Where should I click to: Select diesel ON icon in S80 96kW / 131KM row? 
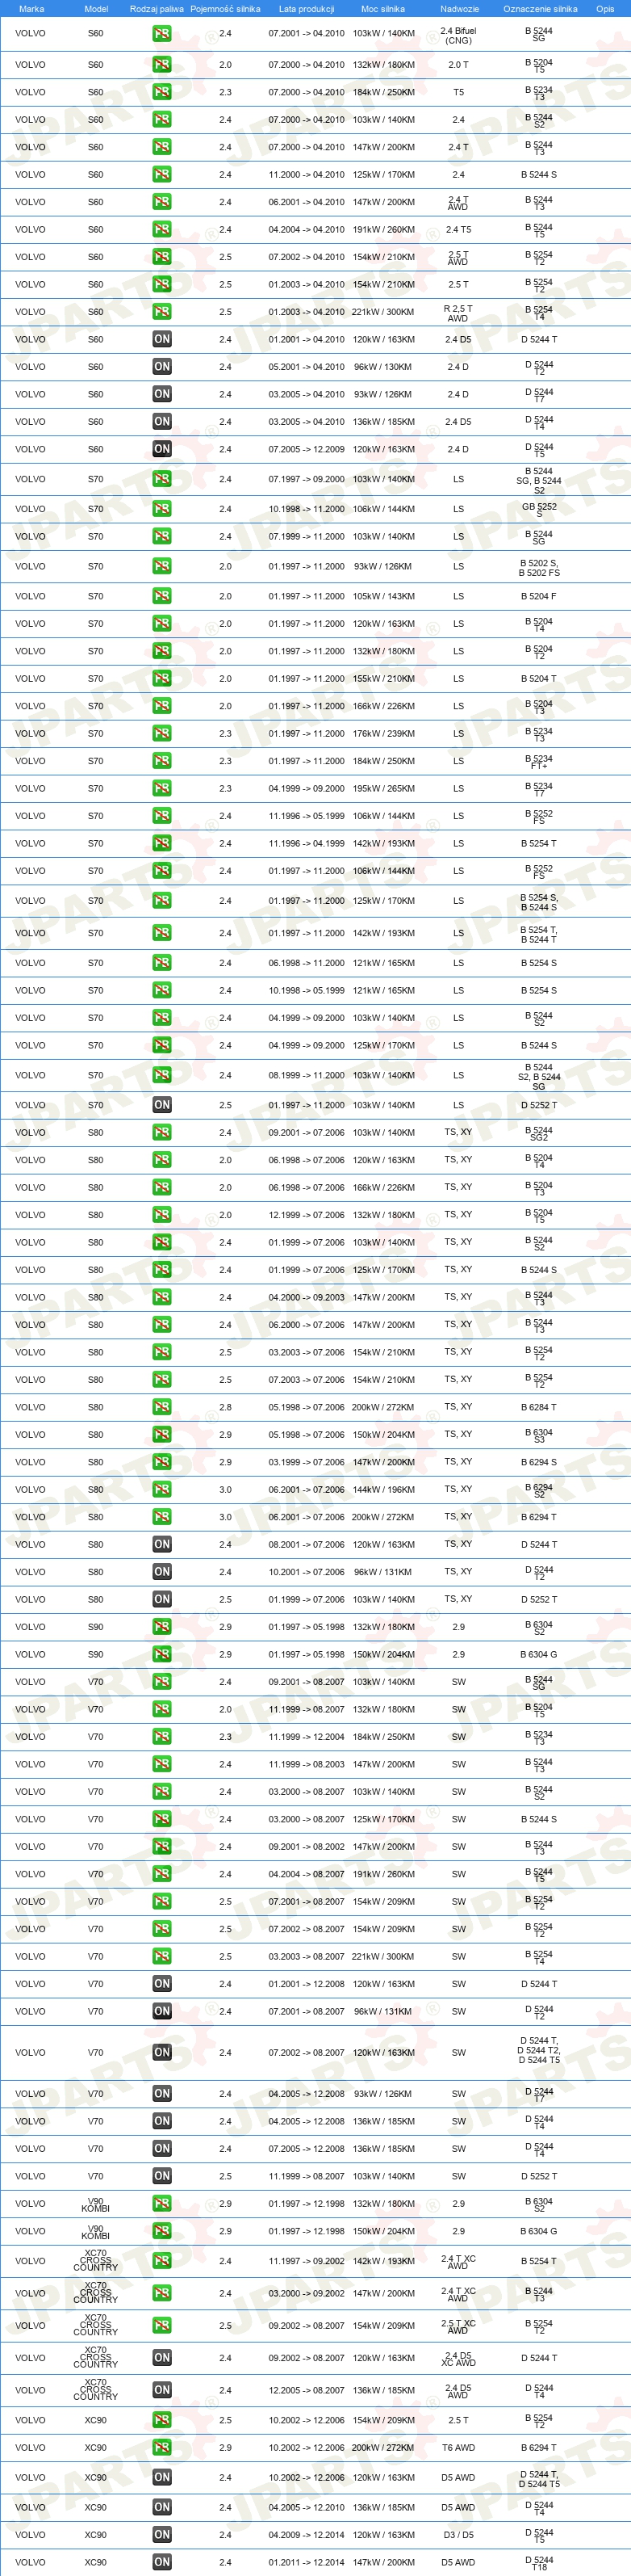161,1572
